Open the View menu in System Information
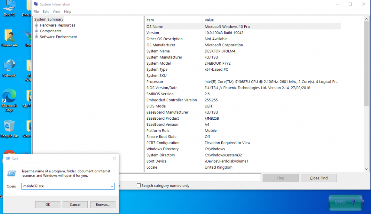 tap(56, 11)
